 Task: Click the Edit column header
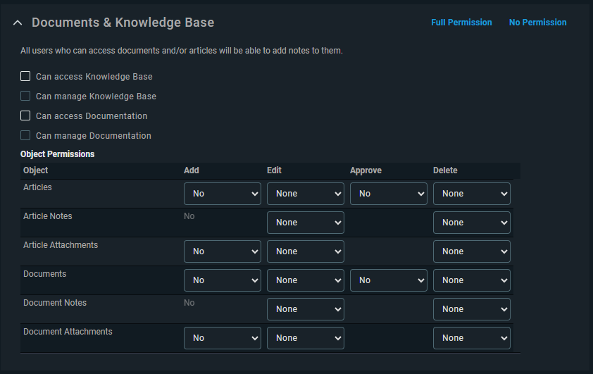(274, 170)
